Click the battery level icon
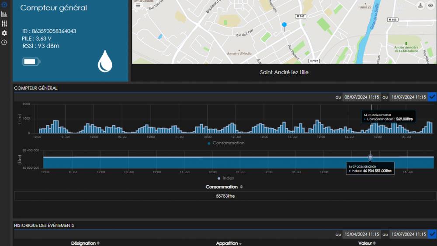 (x=31, y=61)
